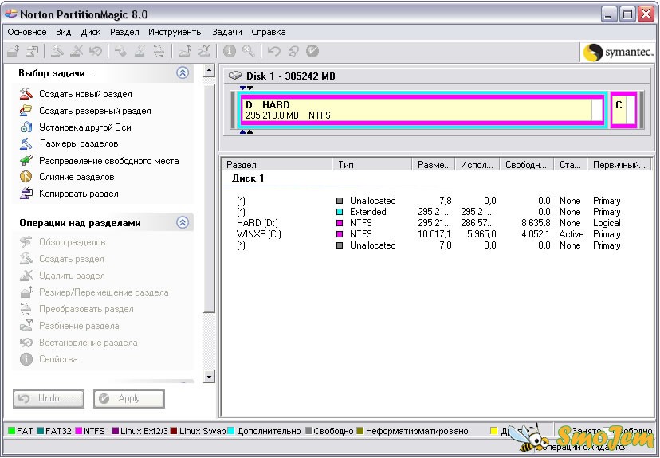Open the Вид menu
Screen dimensions: 660x458
click(x=64, y=32)
